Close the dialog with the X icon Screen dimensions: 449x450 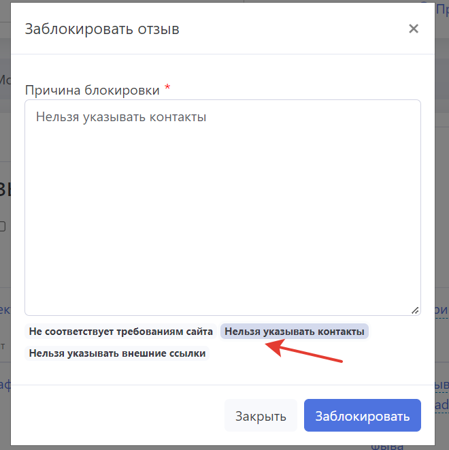413,29
